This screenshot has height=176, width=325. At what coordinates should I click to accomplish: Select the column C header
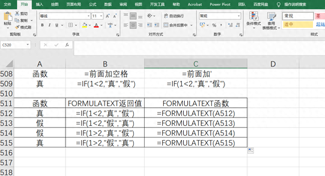pyautogui.click(x=196, y=64)
